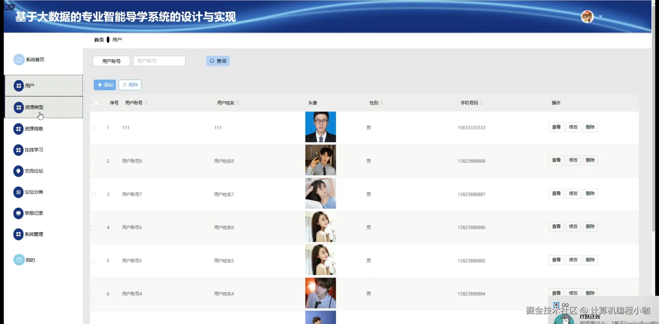View details of user 111 with 查看
Screen dimensions: 659x324
[x=556, y=127]
